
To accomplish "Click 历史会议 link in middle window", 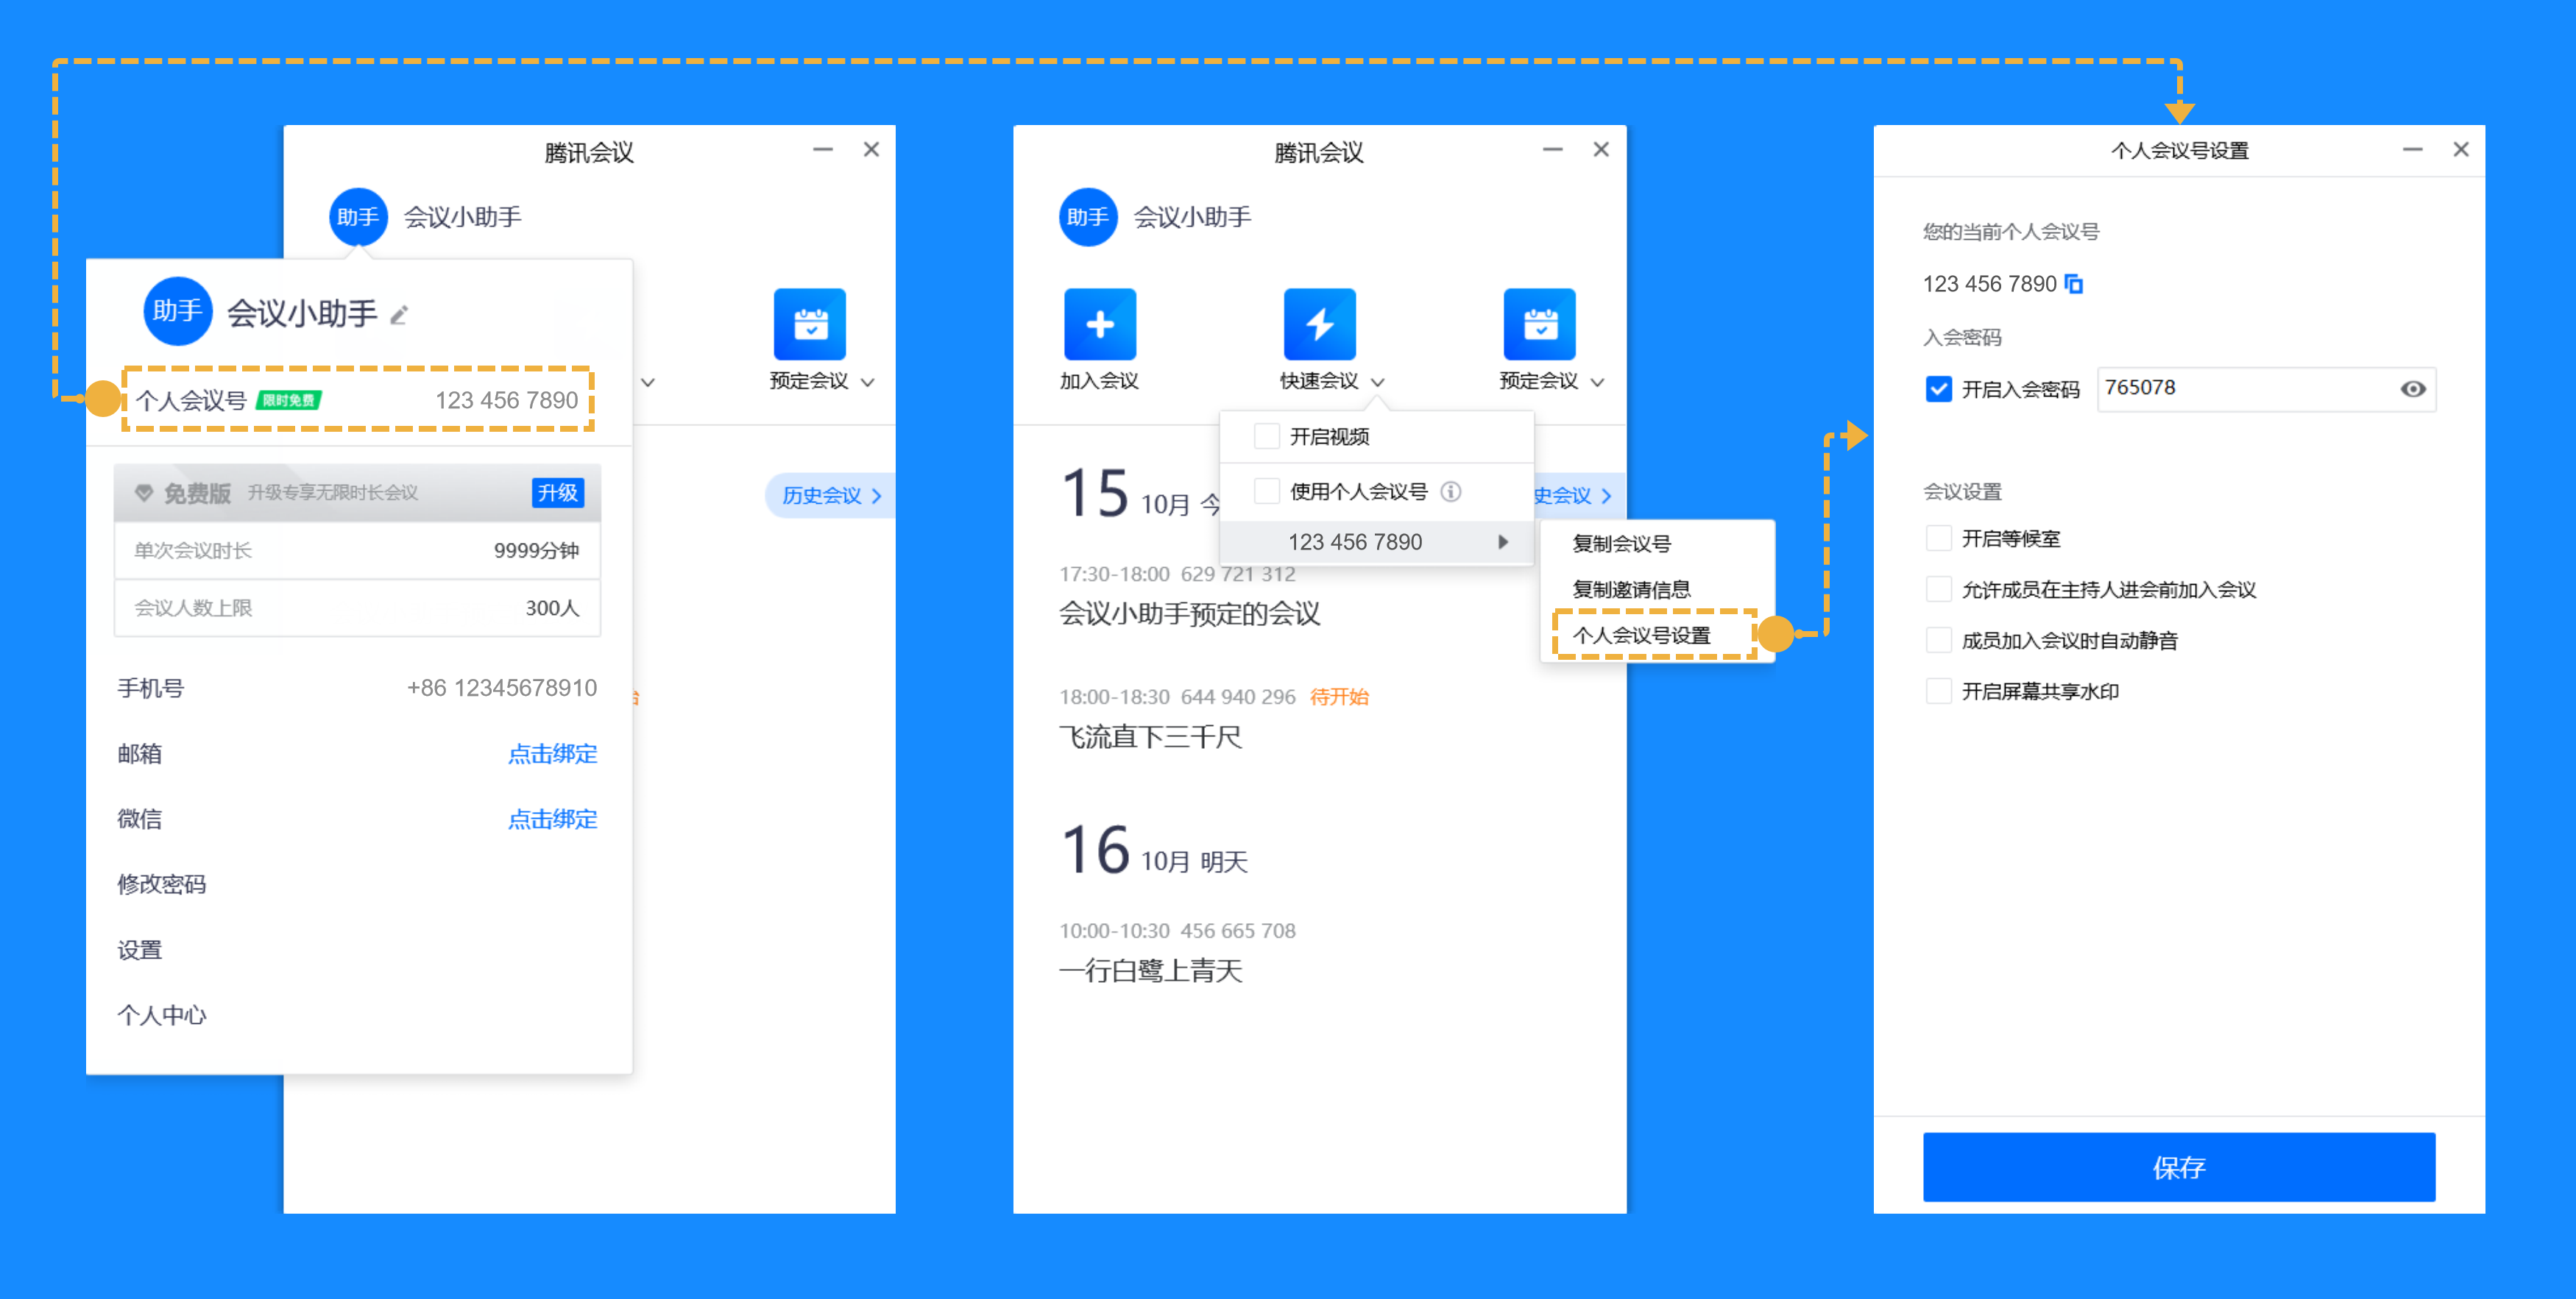I will pos(1574,496).
